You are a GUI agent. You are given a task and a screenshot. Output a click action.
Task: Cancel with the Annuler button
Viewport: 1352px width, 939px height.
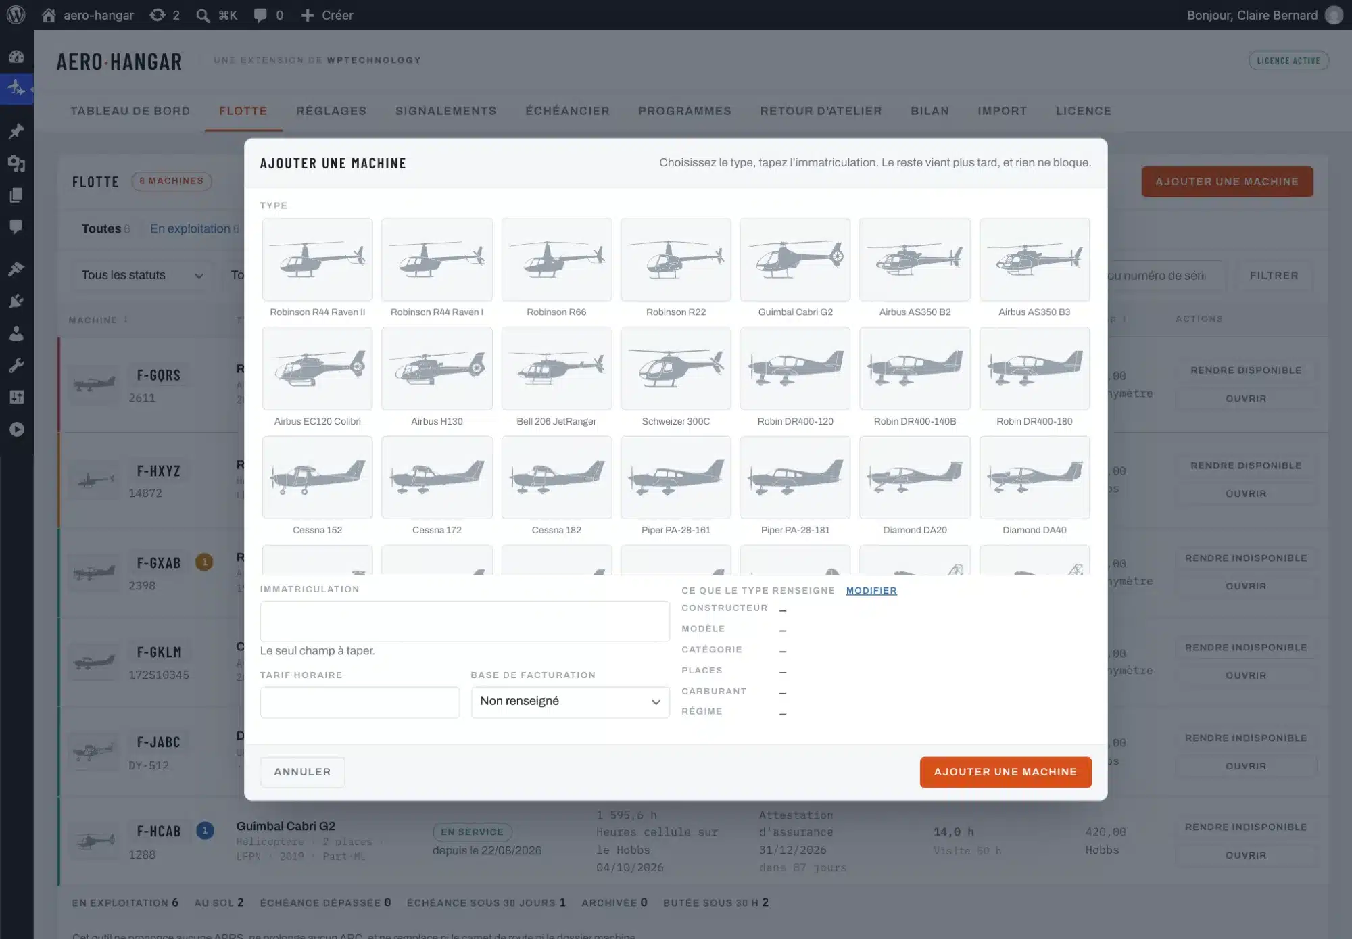pos(302,772)
